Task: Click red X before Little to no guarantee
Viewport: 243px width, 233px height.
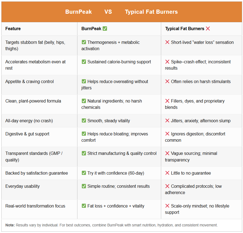Action: tap(167, 173)
